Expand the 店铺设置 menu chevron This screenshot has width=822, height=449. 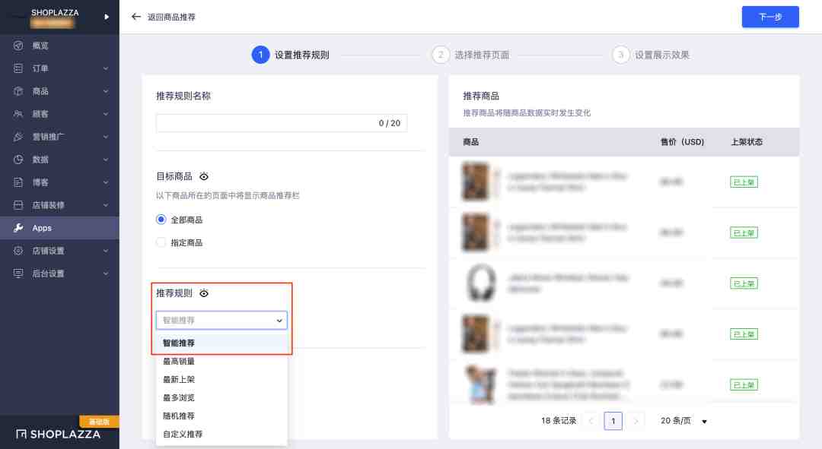click(x=106, y=251)
